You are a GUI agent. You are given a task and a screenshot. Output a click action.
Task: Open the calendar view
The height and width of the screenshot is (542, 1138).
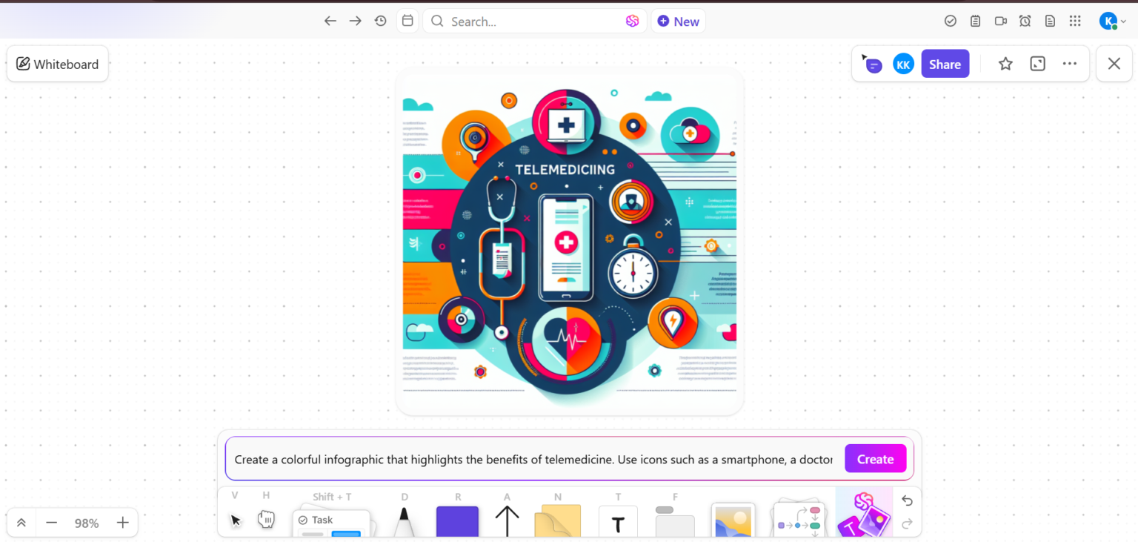point(407,21)
